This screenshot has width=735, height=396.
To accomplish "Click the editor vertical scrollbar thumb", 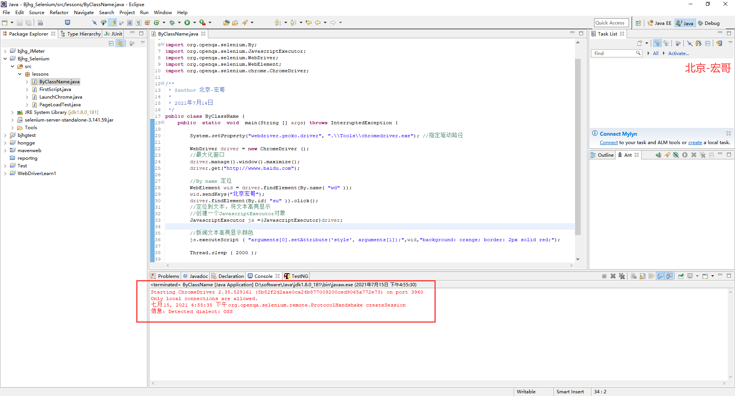I will [578, 147].
